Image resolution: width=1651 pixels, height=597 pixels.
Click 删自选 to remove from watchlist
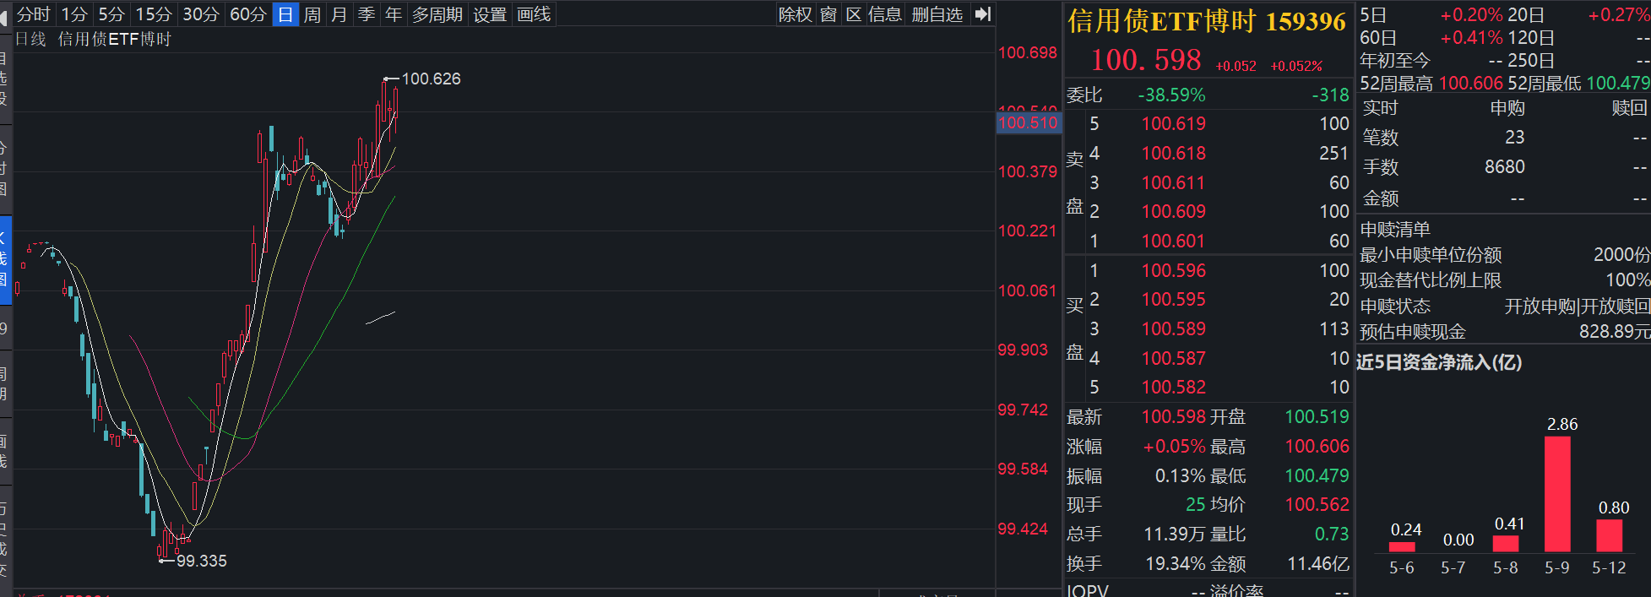[937, 14]
